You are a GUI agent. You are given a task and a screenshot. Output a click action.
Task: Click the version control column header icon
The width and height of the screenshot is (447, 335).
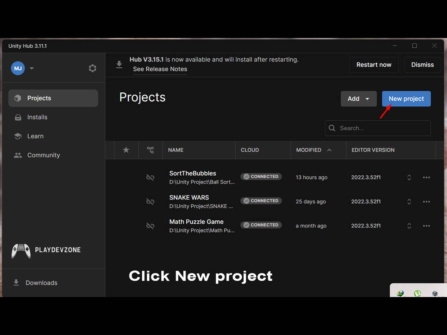(x=150, y=150)
